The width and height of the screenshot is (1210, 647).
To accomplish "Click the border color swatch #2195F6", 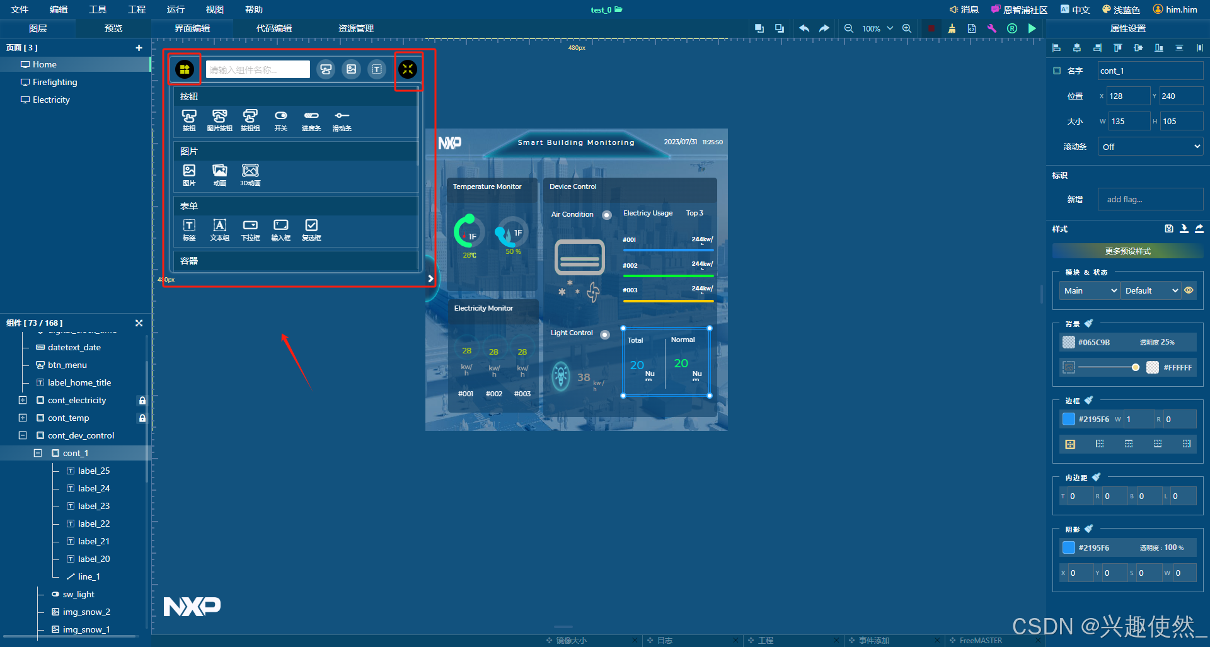I will (x=1069, y=419).
